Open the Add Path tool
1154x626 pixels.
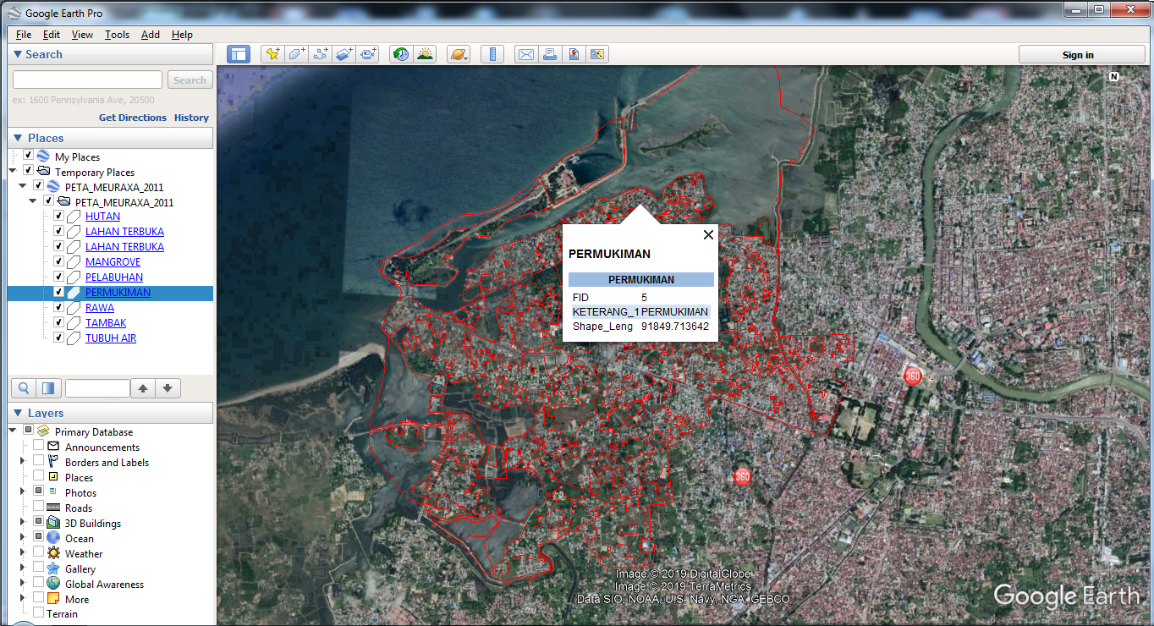[321, 53]
